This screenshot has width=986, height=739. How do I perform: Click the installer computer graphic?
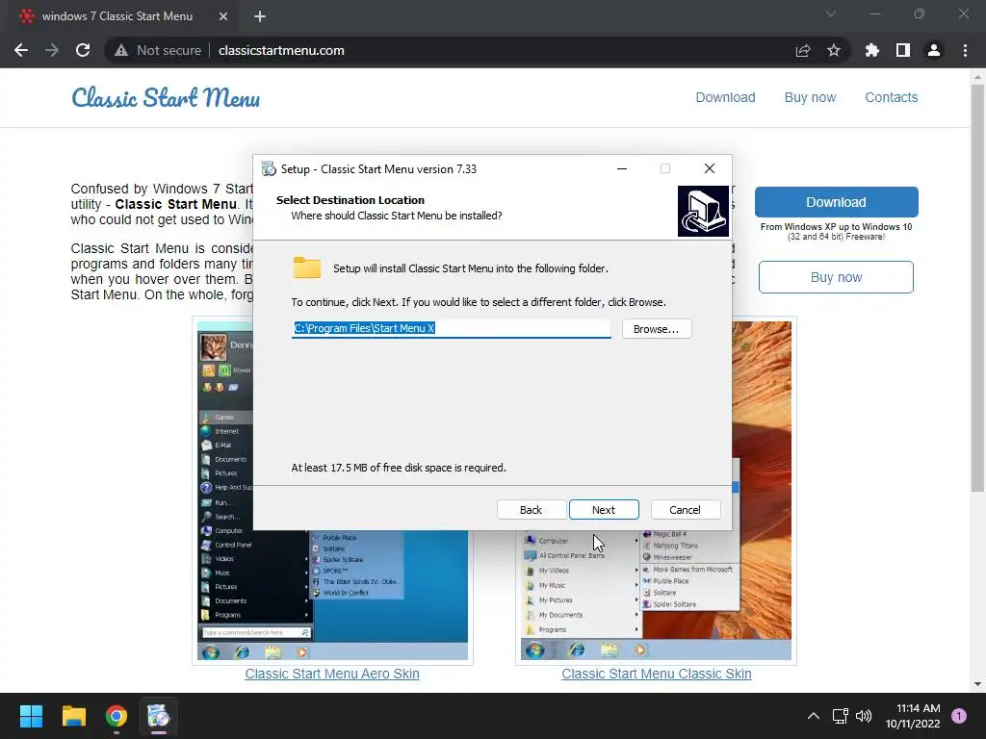[703, 211]
